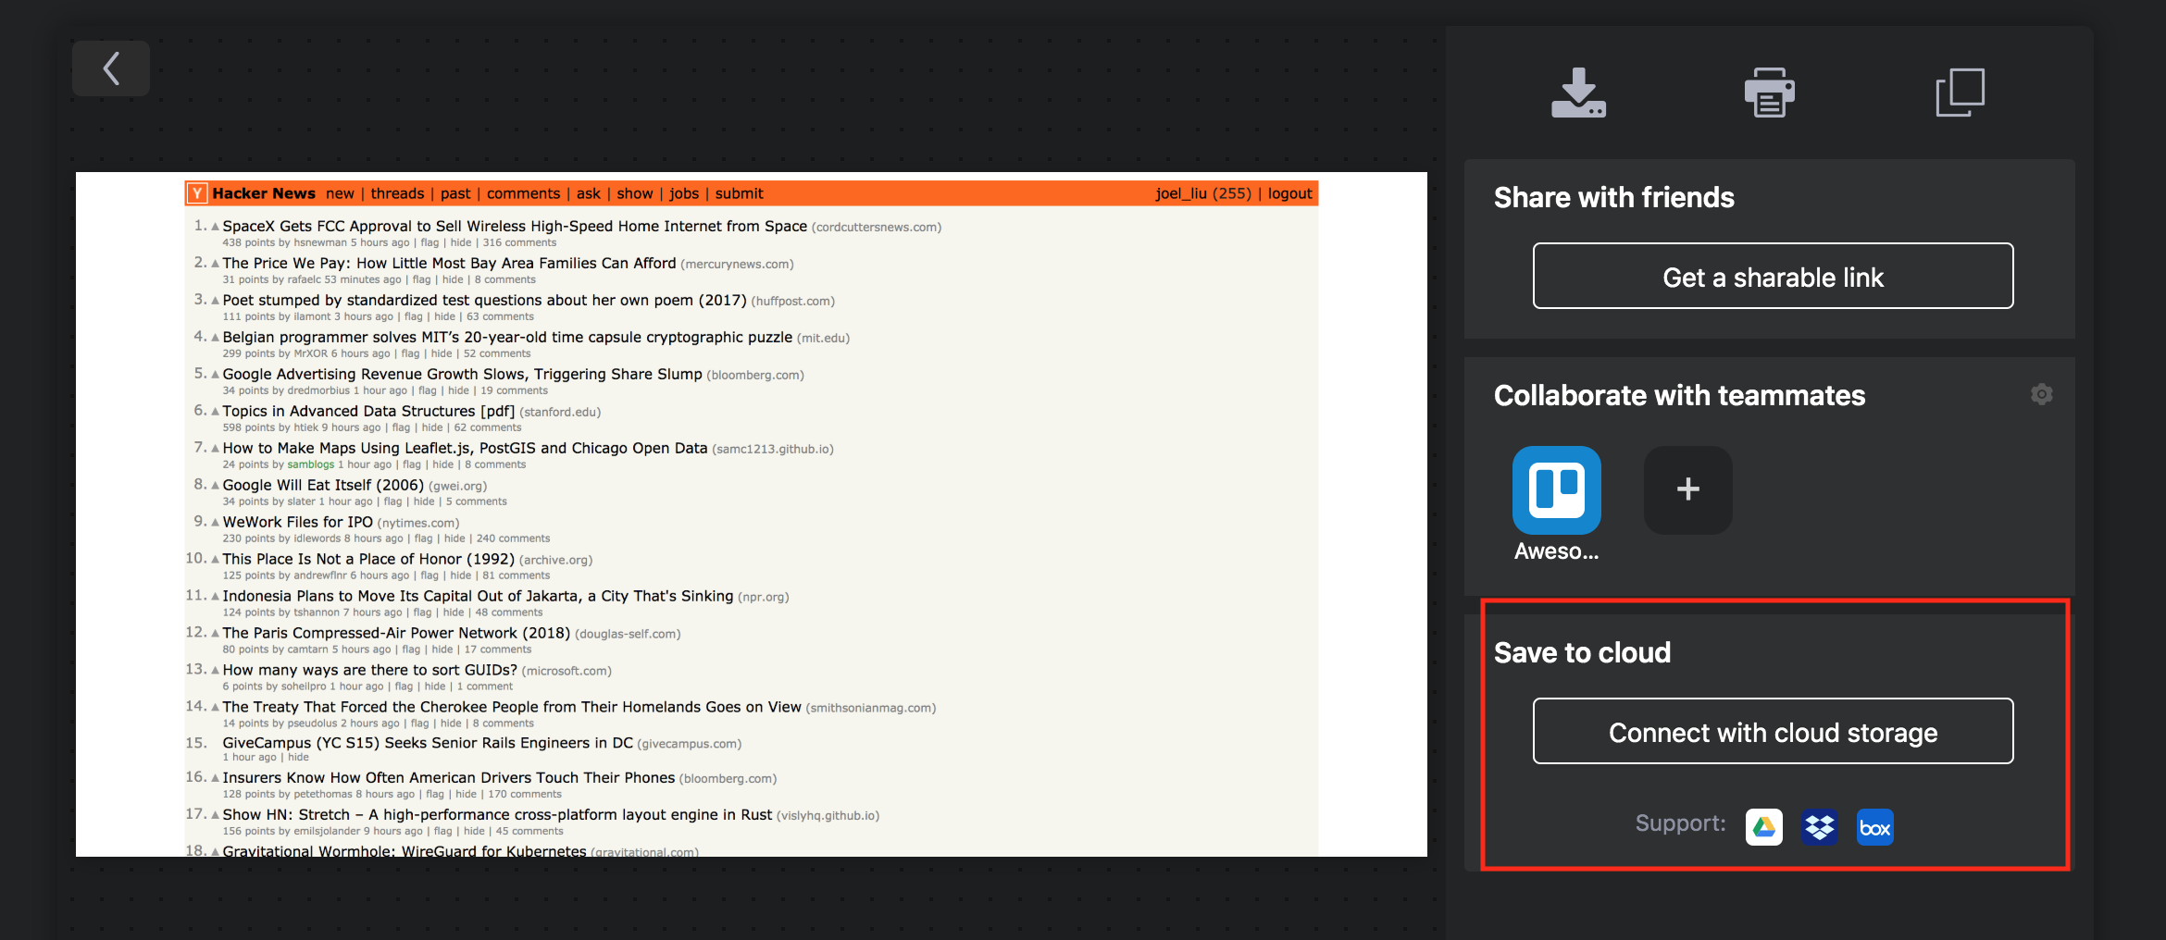2166x940 pixels.
Task: Open the print dialog
Action: [1770, 92]
